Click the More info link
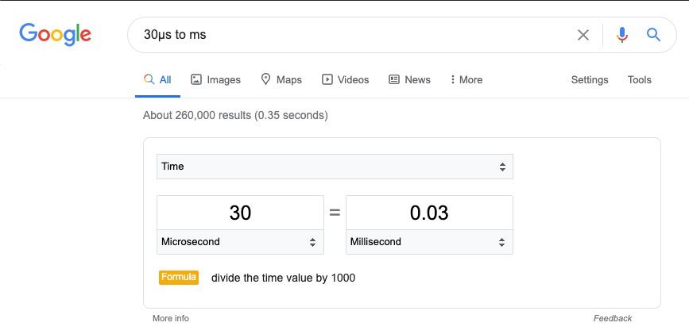689x334 pixels. 171,318
